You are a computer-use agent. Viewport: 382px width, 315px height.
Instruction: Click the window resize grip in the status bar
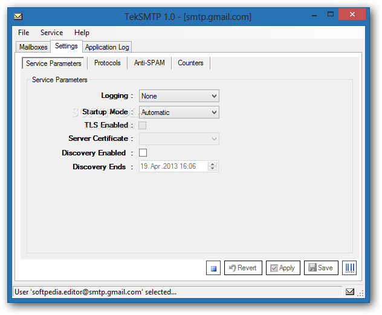point(360,293)
